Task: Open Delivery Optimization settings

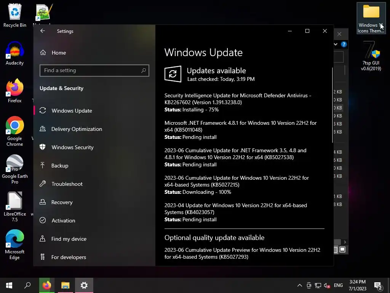Action: coord(77,129)
